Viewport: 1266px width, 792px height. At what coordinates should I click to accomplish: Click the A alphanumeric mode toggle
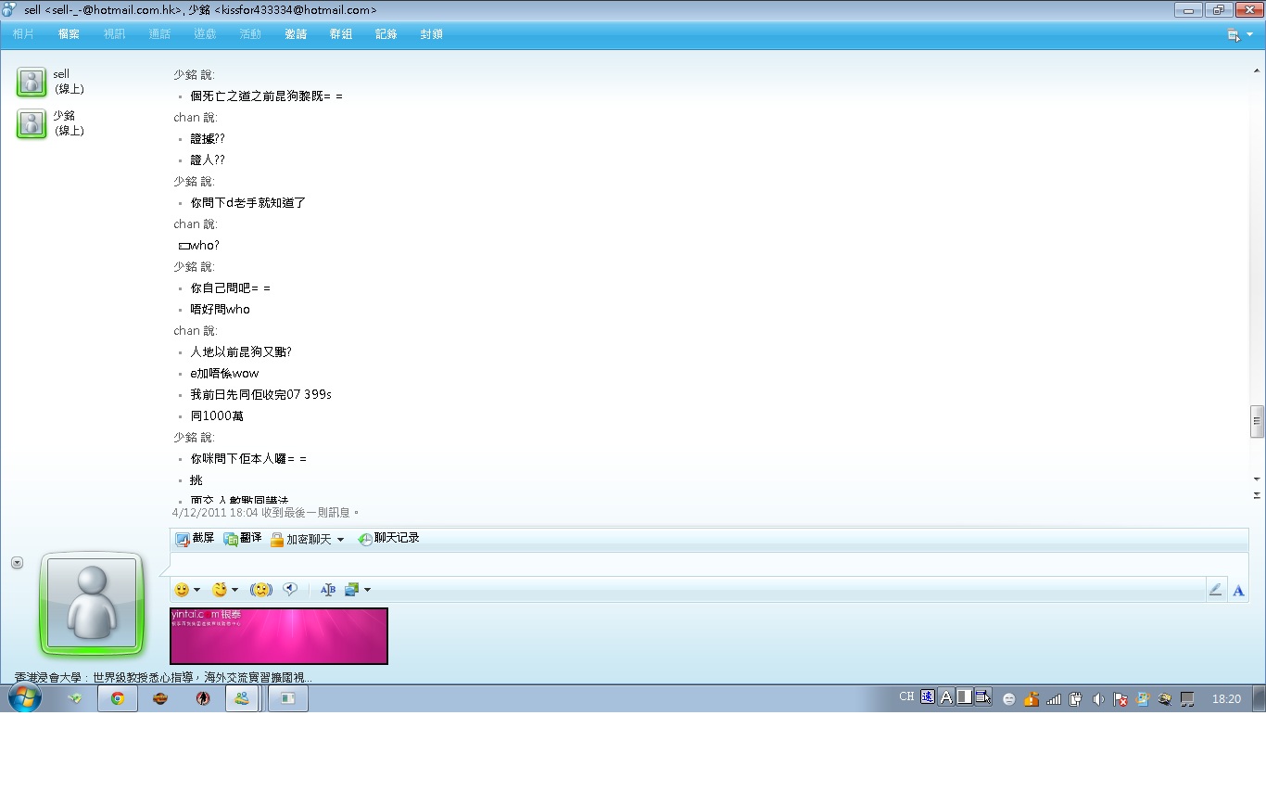click(946, 697)
